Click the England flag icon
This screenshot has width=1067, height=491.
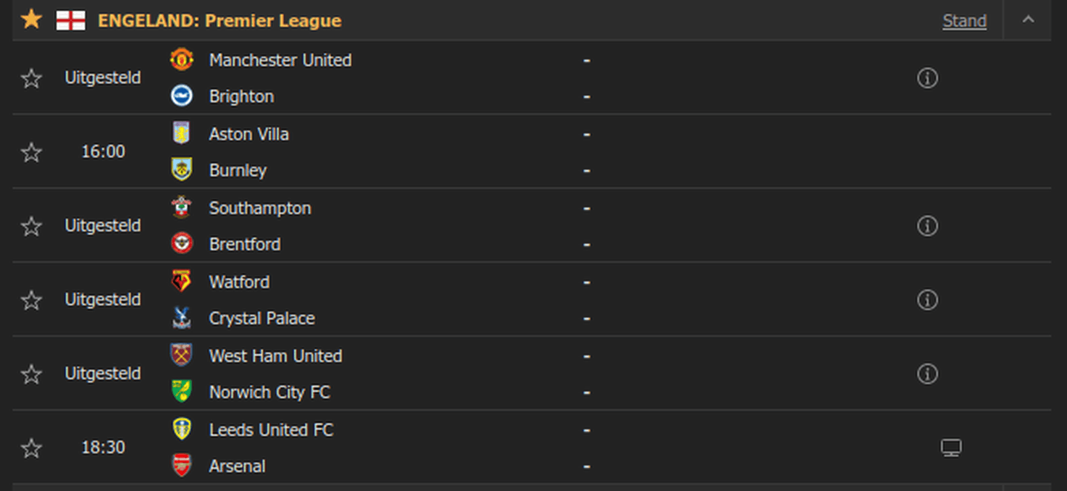click(70, 20)
